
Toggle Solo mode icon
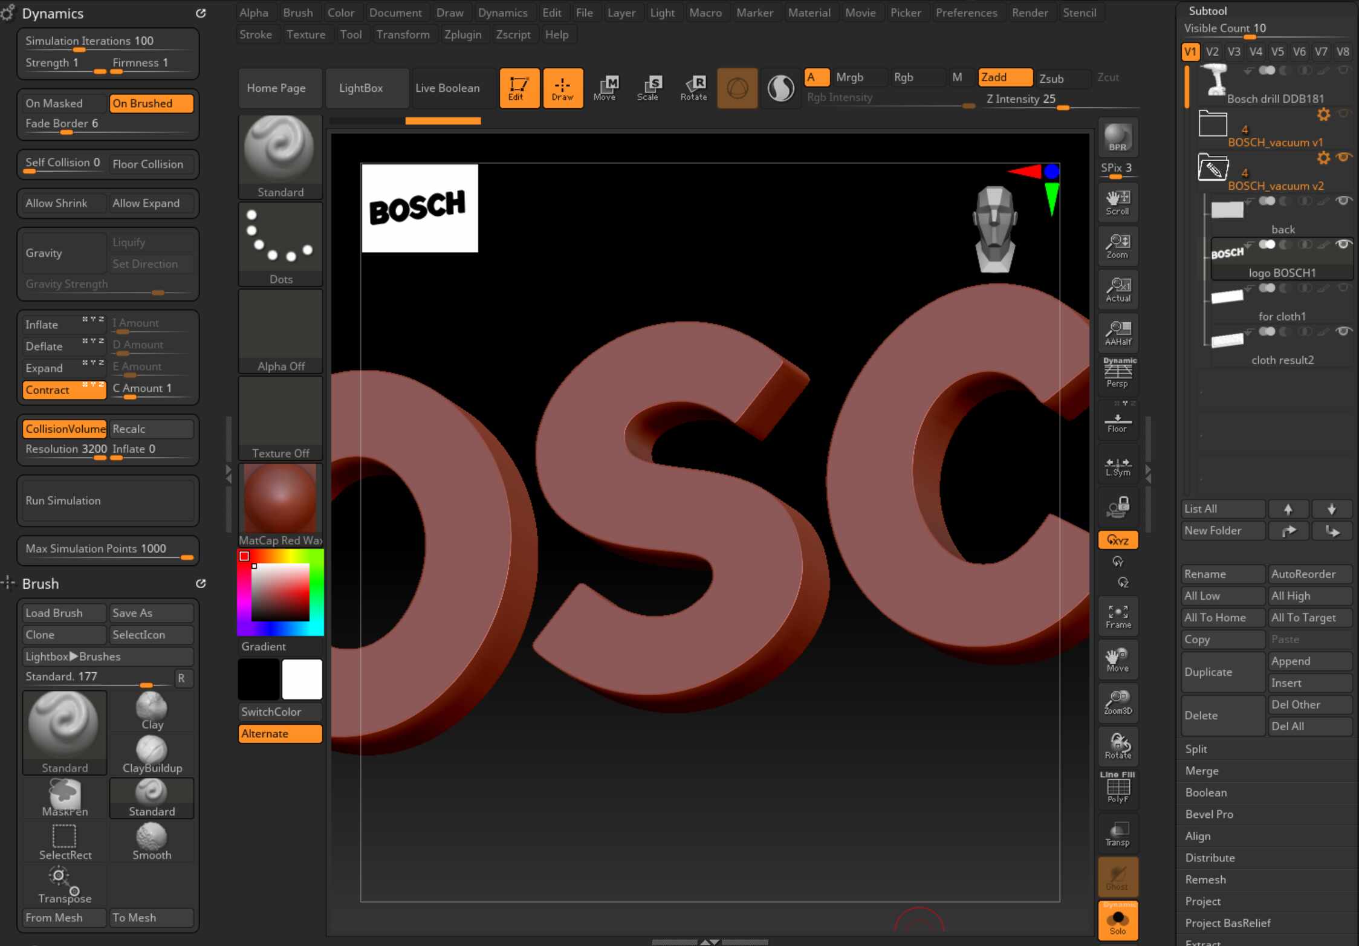(1118, 921)
